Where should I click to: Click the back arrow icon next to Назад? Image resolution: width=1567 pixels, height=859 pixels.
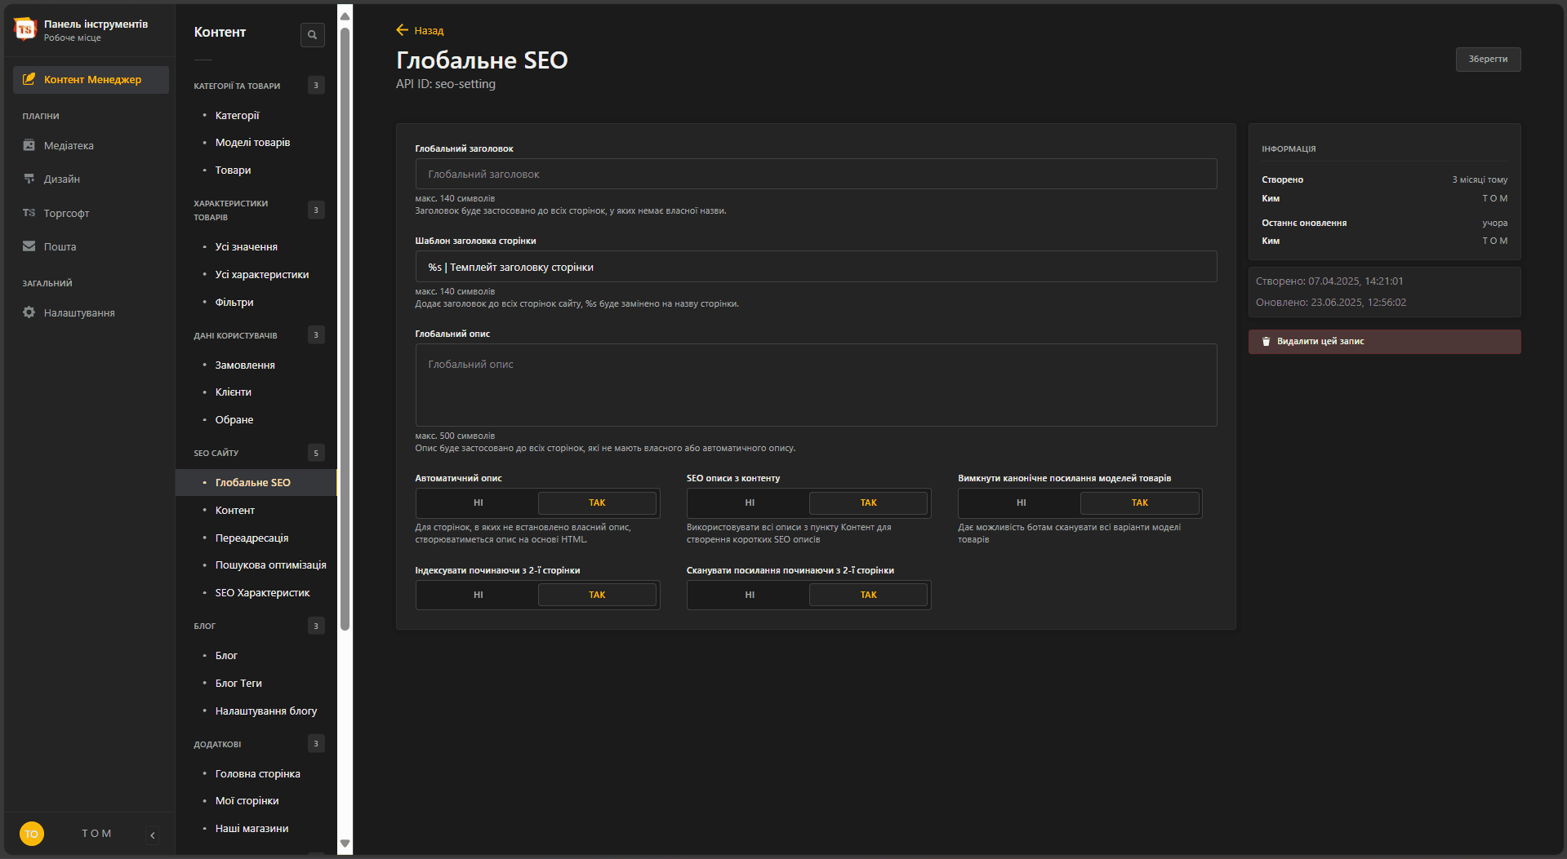(x=402, y=30)
